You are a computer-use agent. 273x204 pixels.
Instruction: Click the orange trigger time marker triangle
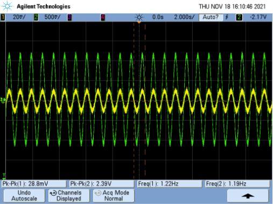tap(139, 23)
